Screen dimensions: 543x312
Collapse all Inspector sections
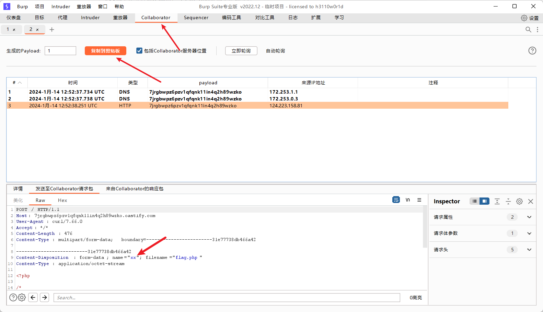coord(508,201)
